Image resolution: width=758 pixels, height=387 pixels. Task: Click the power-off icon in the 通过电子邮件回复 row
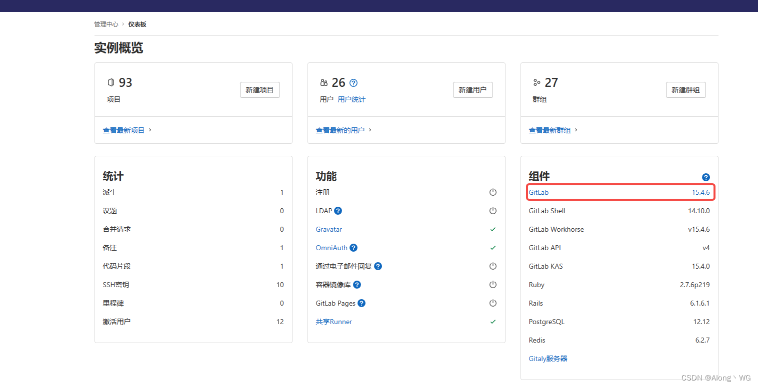click(493, 266)
